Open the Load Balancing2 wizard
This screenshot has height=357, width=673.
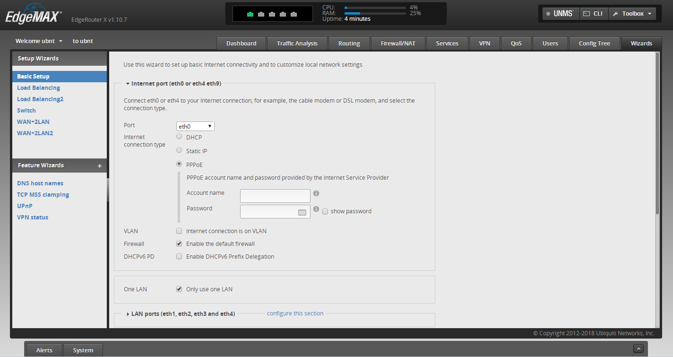40,99
